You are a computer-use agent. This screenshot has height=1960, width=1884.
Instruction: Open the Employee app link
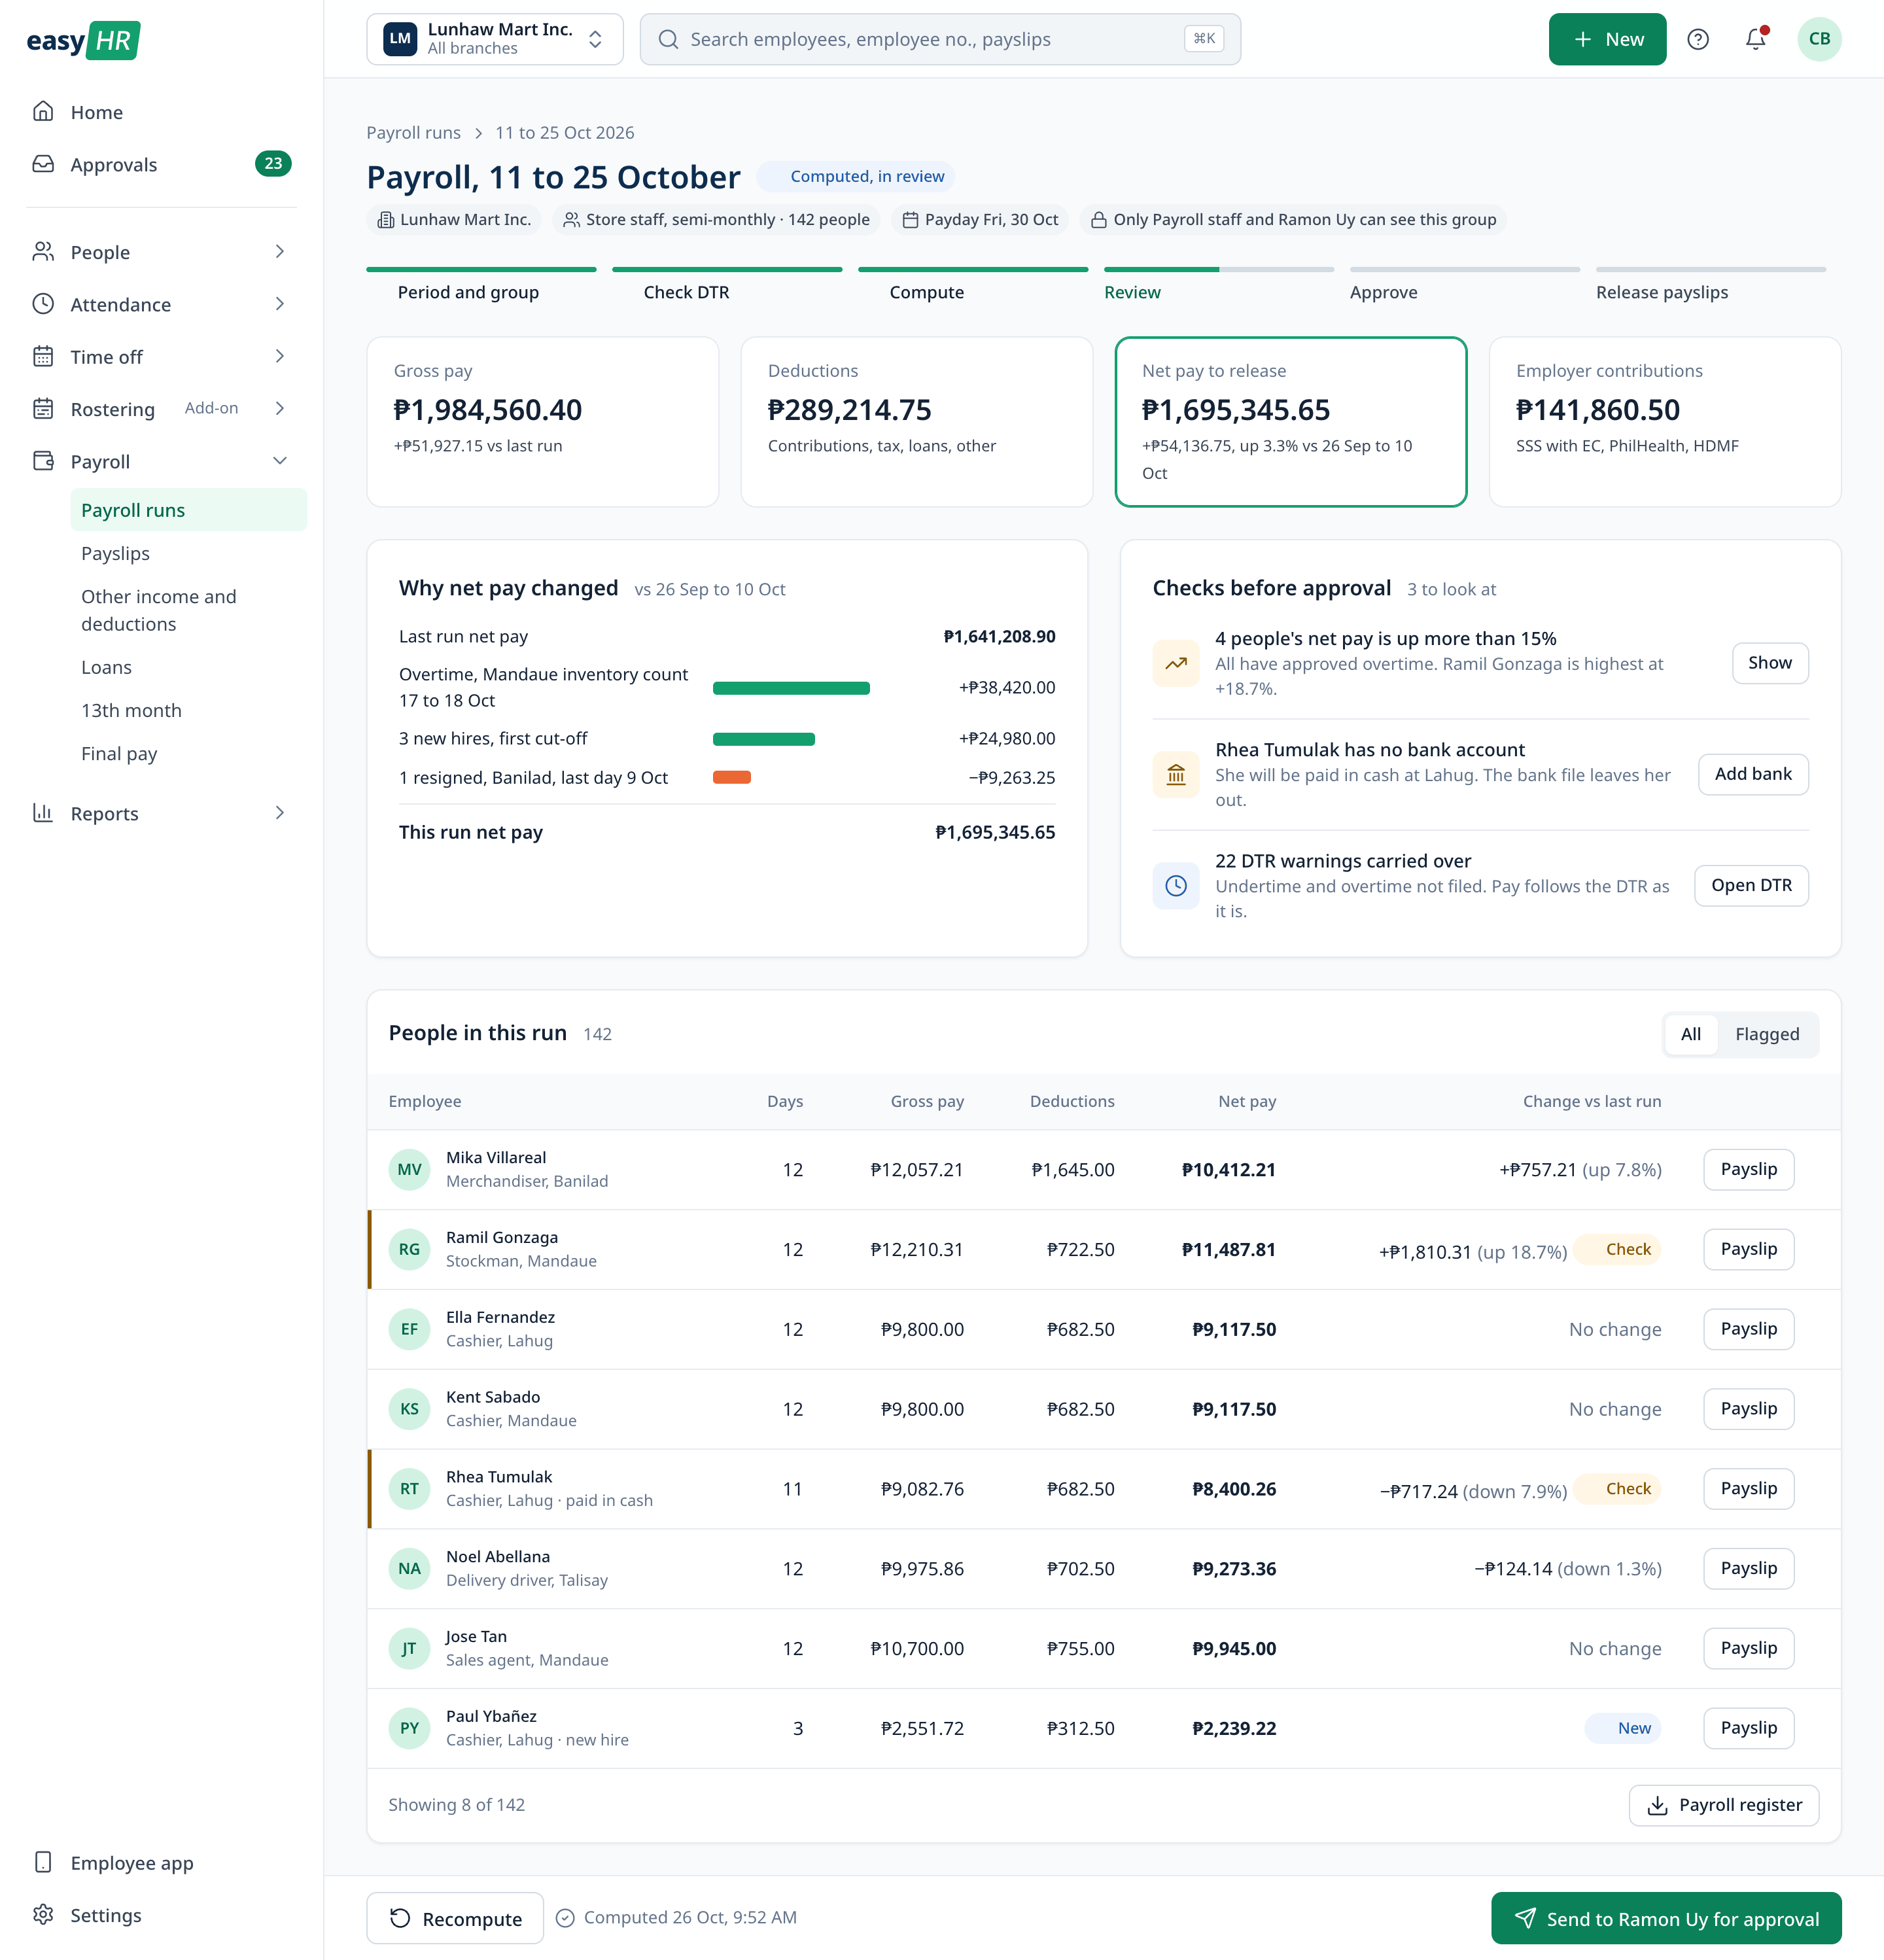(x=162, y=1862)
